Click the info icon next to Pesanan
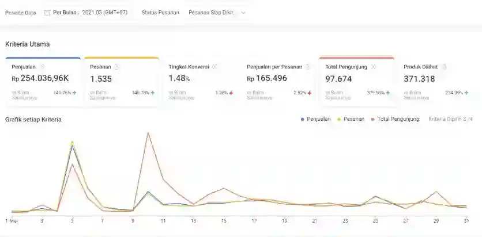This screenshot has height=237, width=482. [116, 67]
